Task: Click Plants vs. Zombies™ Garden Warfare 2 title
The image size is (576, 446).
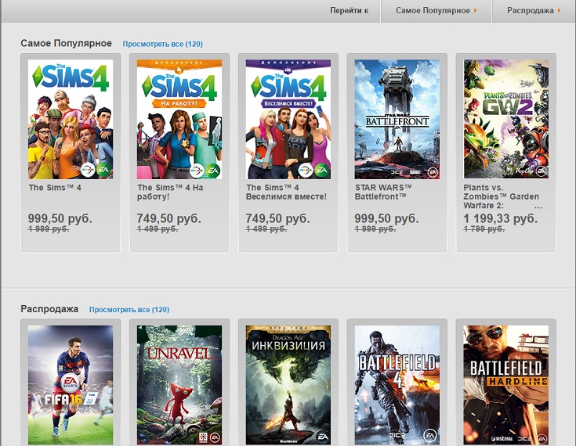Action: pyautogui.click(x=502, y=196)
